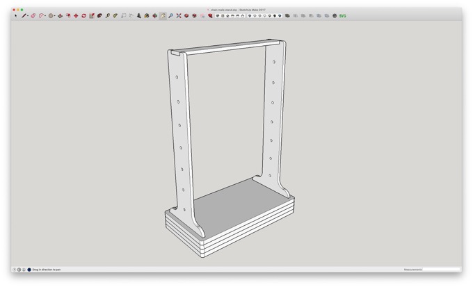Switch to Back view

click(238, 16)
